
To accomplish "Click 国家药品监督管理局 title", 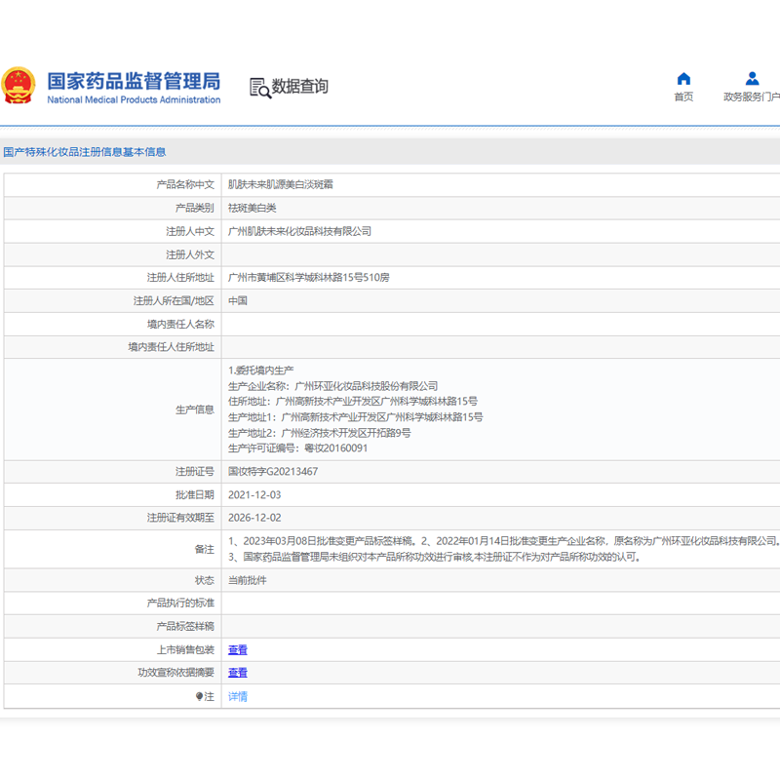I will click(134, 81).
